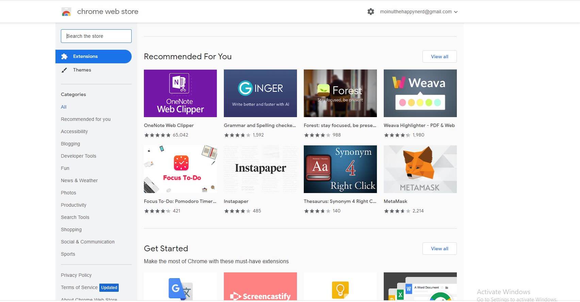The height and width of the screenshot is (302, 580).
Task: Open the Focus To-Do thumbnail
Action: point(180,169)
